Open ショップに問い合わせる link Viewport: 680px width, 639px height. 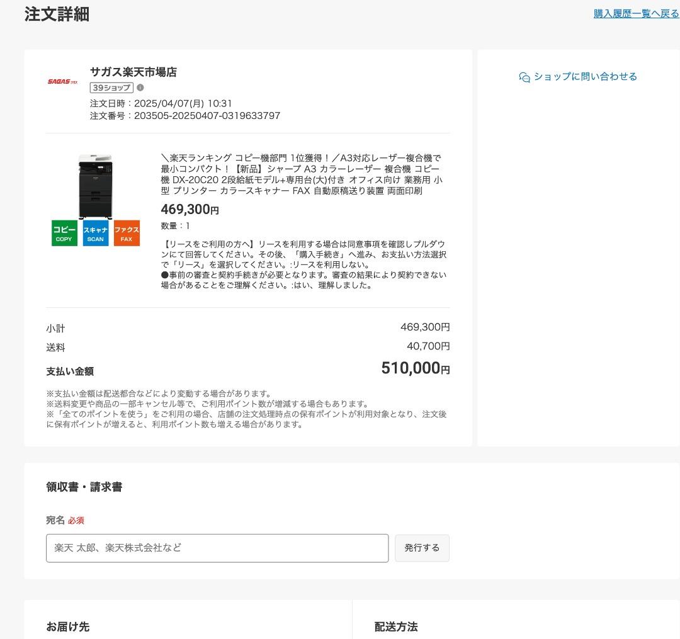585,77
